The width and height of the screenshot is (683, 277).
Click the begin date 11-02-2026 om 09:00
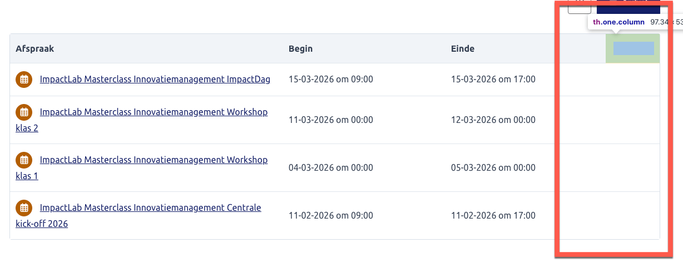click(x=330, y=215)
